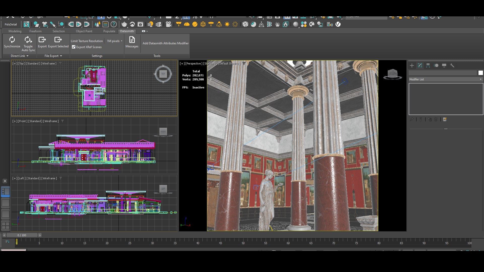Open the Hierarchy tab in command panel

click(428, 65)
